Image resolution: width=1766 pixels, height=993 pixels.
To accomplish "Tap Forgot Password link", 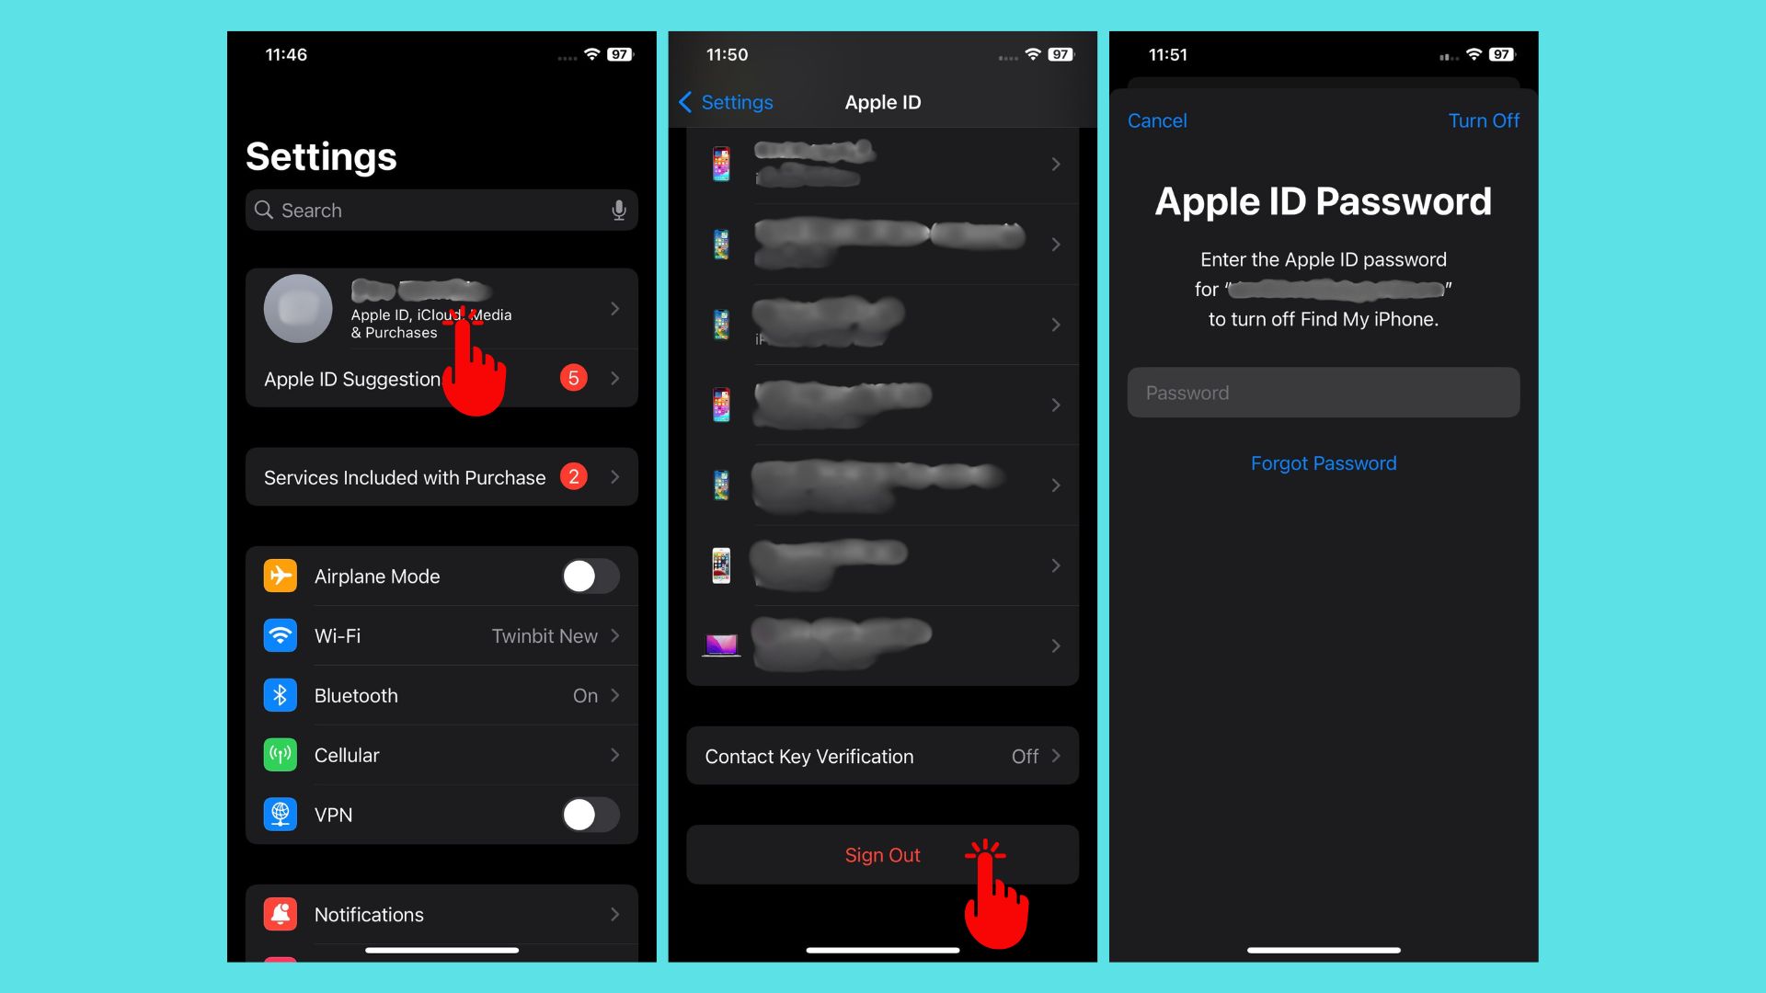I will pyautogui.click(x=1324, y=463).
